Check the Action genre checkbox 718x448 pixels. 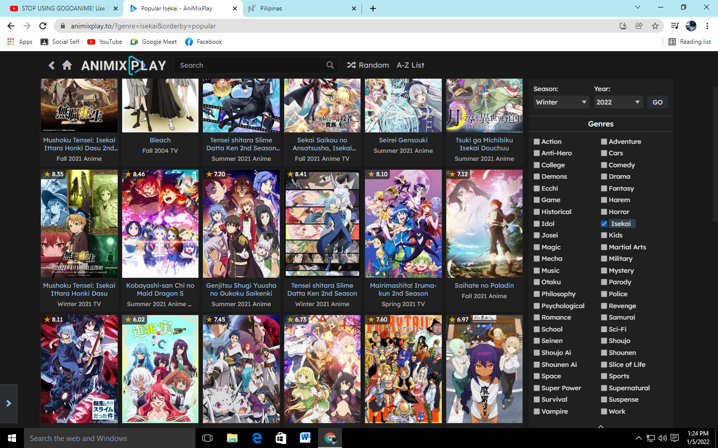[x=537, y=142]
